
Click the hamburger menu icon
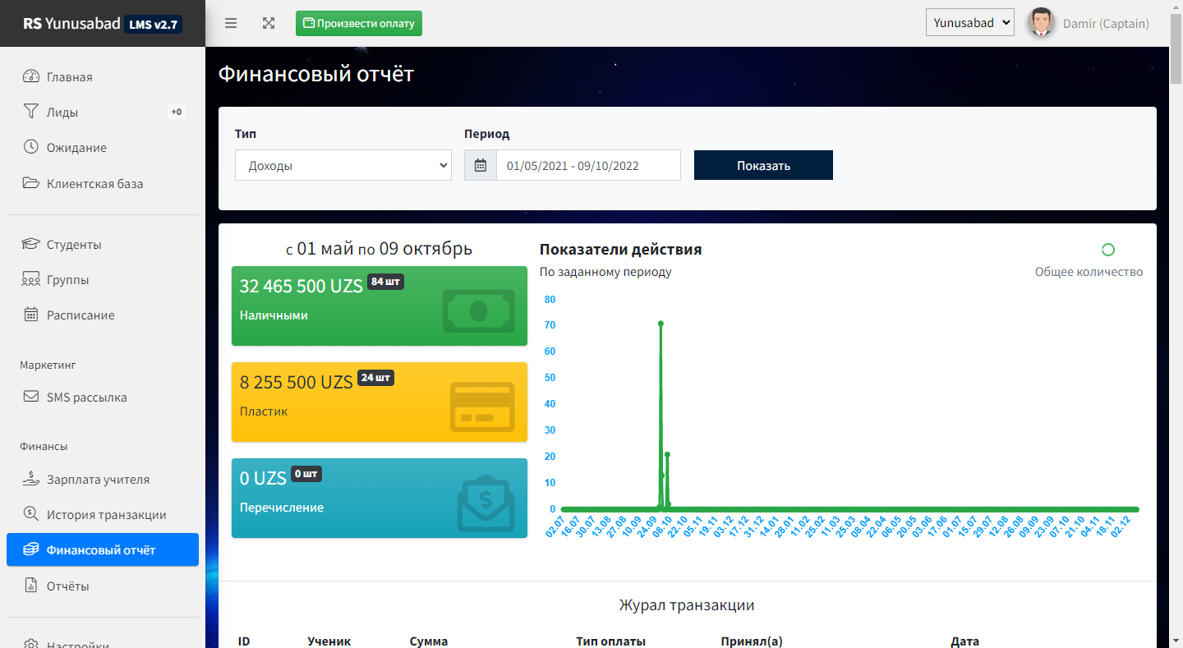[x=231, y=23]
